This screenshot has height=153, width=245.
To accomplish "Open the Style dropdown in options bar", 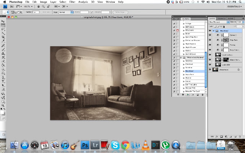I will click(x=66, y=12).
